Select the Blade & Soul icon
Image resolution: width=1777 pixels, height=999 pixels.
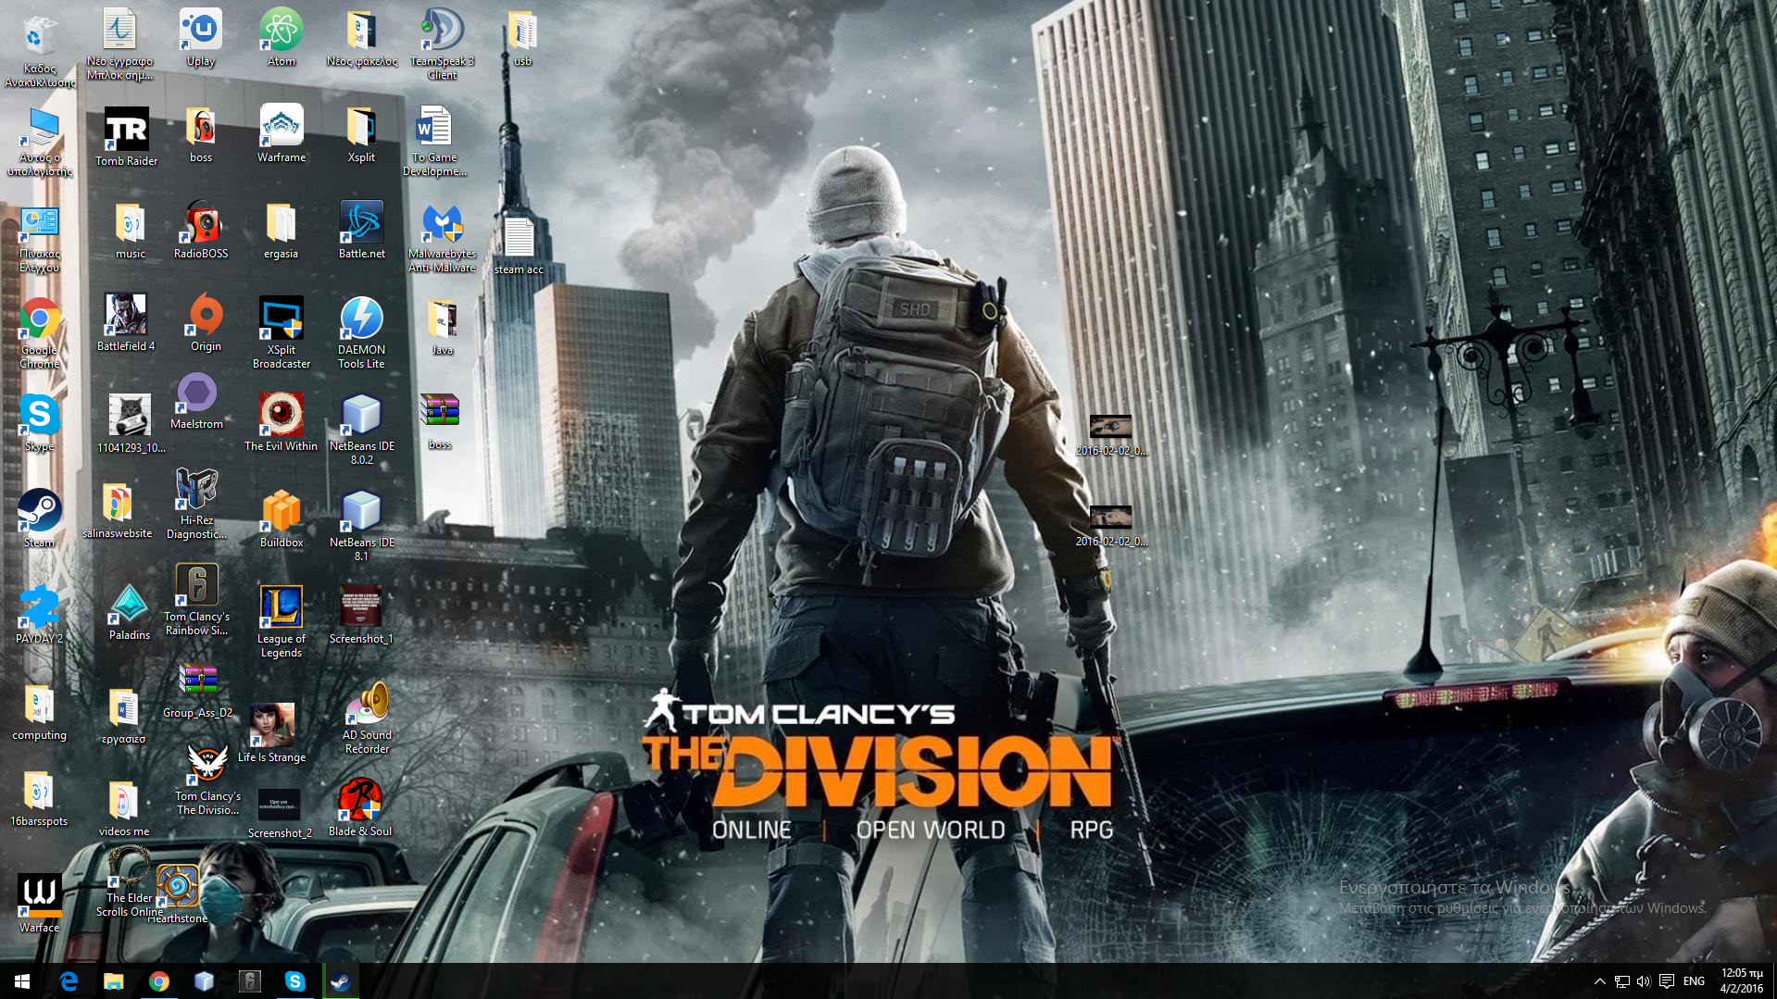pyautogui.click(x=360, y=808)
